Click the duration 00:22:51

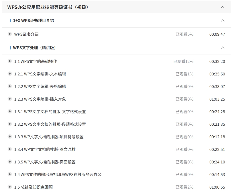click(217, 149)
